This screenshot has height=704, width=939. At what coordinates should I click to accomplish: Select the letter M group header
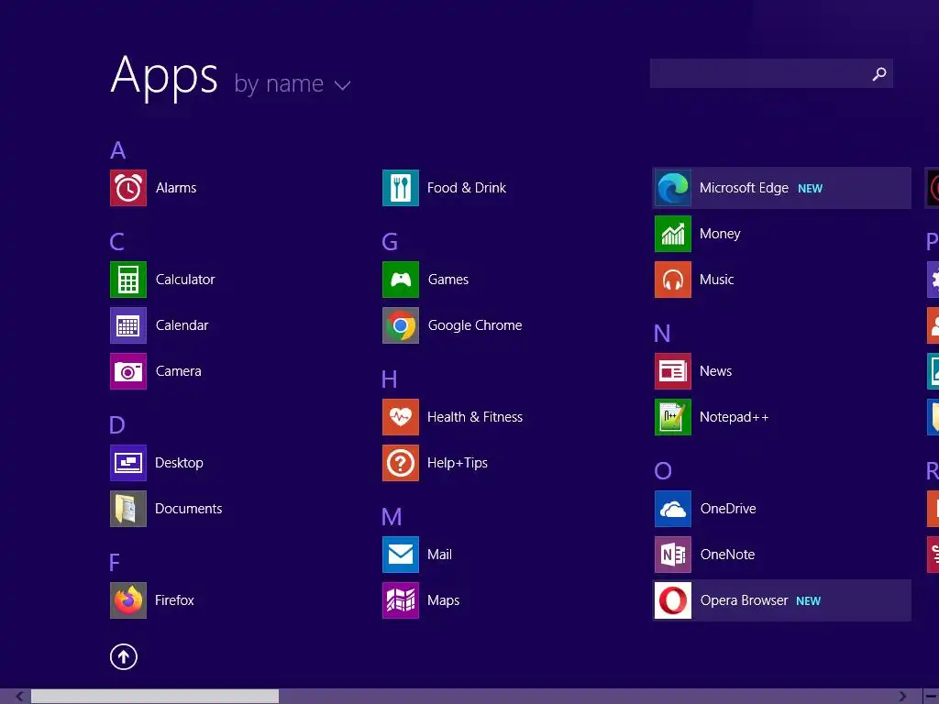[x=392, y=517]
